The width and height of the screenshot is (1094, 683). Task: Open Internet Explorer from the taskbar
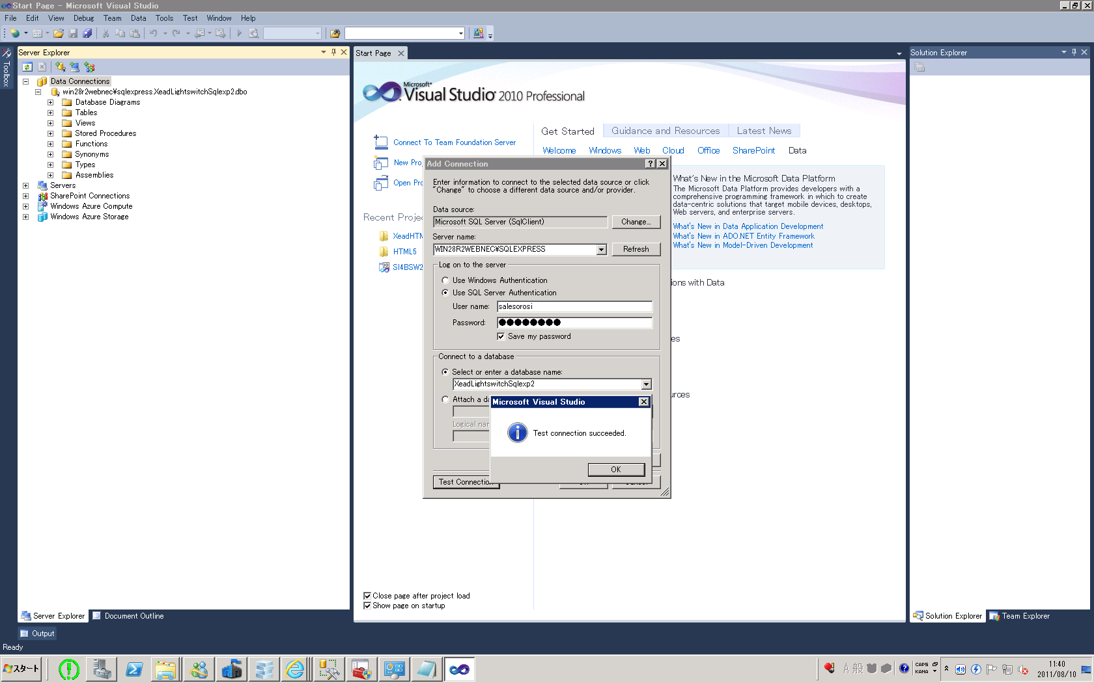296,669
